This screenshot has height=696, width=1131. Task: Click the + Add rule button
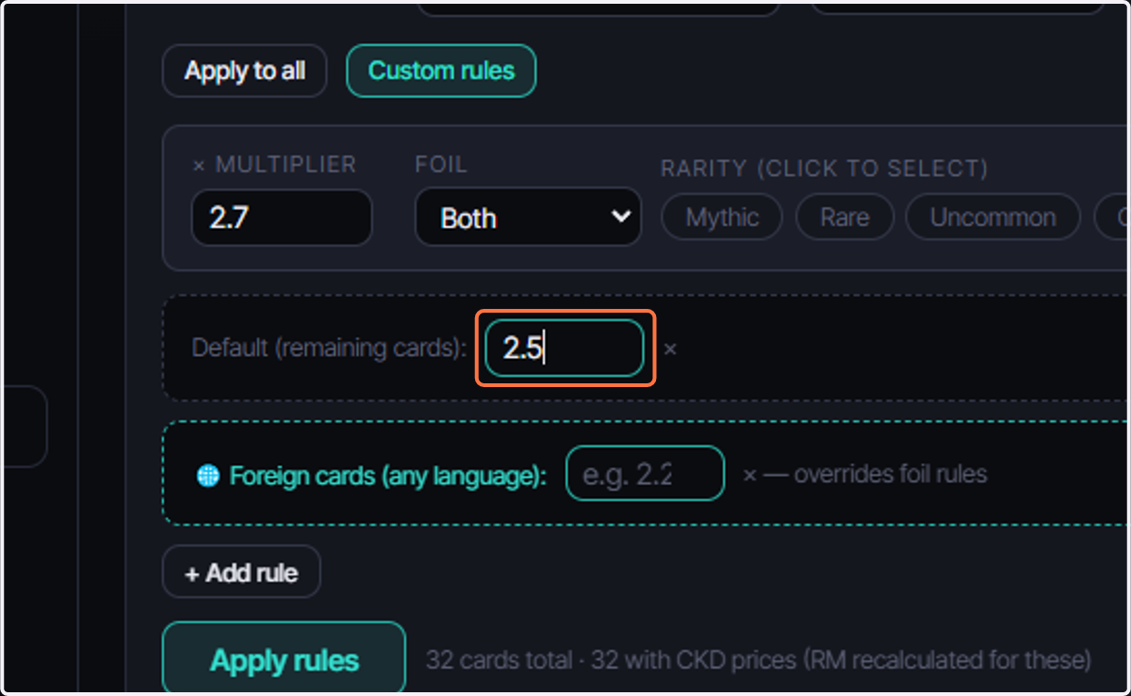pyautogui.click(x=241, y=572)
